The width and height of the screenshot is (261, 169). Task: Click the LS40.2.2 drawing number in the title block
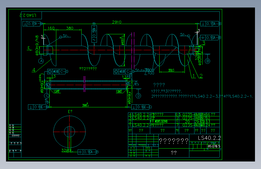[x=210, y=138]
